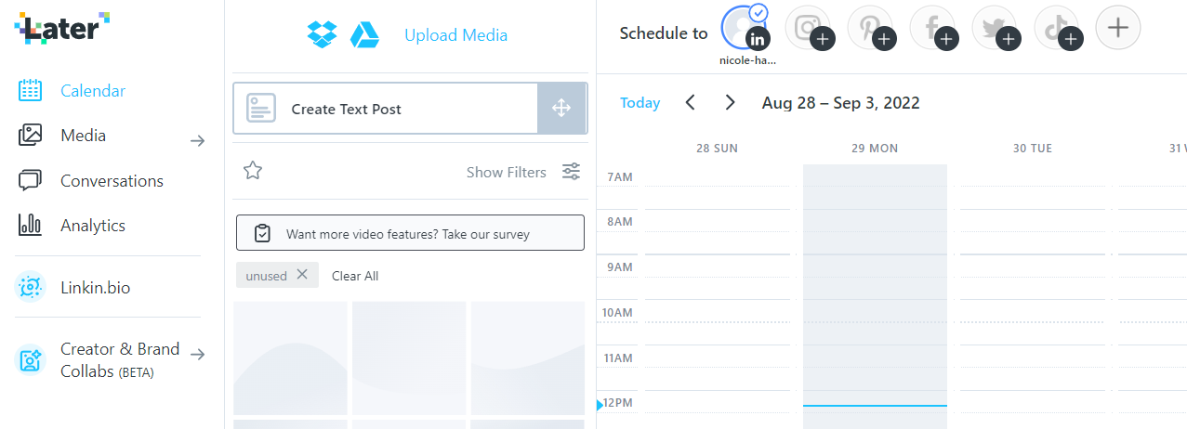Click the Upload Media link
The height and width of the screenshot is (429, 1187).
(x=455, y=35)
